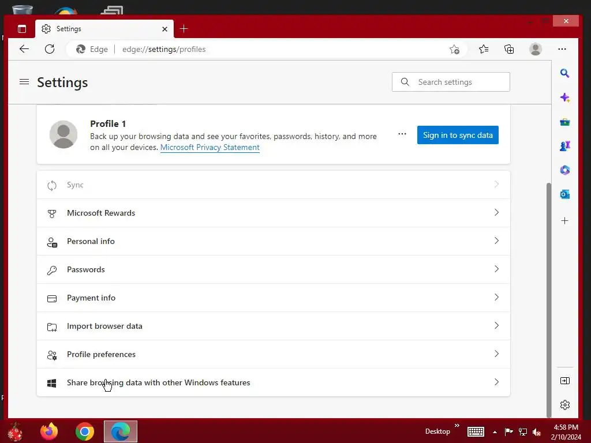Go back with the browser back arrow
The width and height of the screenshot is (591, 443).
24,49
